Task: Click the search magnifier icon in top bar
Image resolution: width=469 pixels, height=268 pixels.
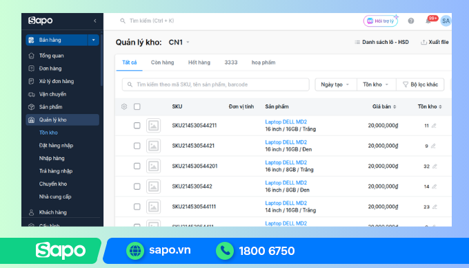Action: 123,21
